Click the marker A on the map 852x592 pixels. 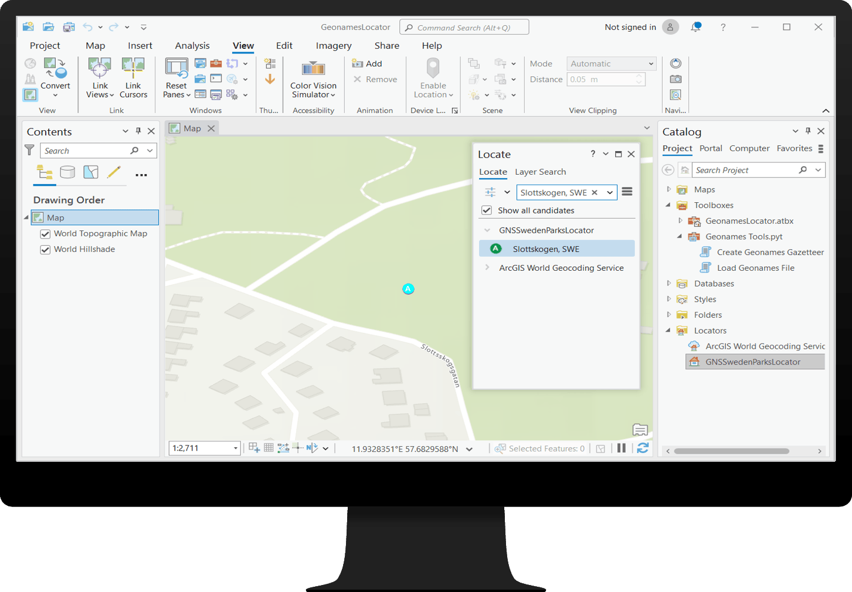pyautogui.click(x=408, y=288)
